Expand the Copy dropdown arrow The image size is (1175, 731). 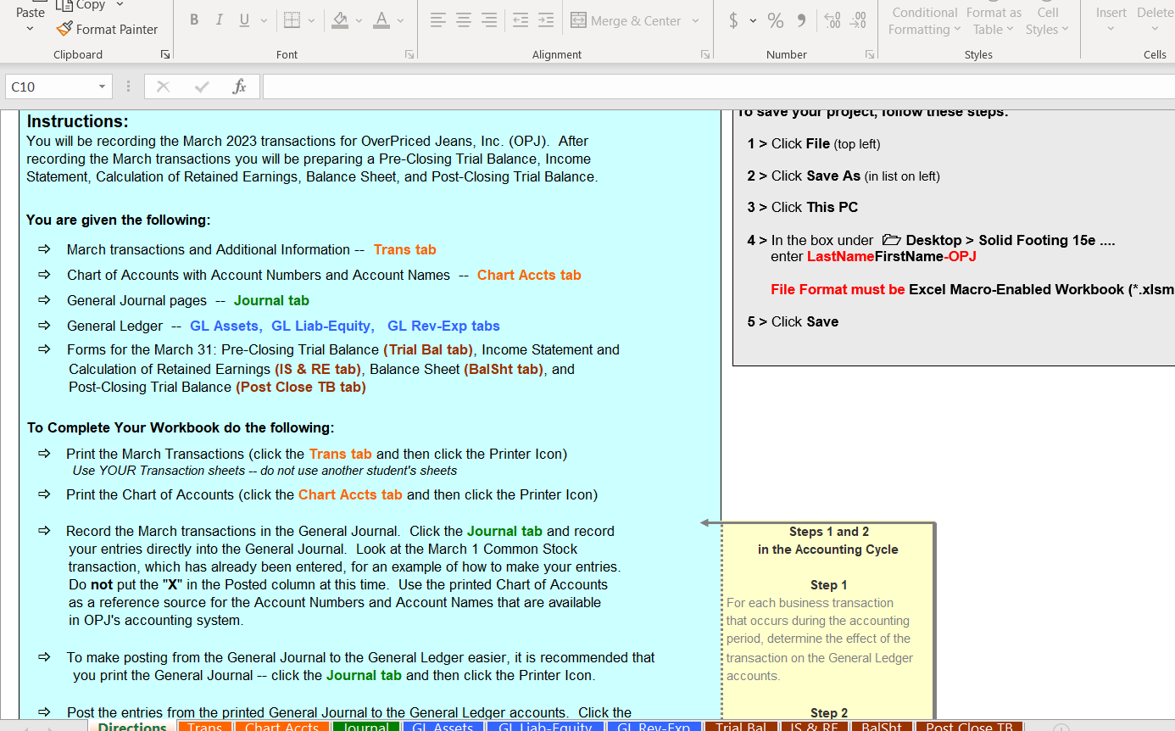119,5
